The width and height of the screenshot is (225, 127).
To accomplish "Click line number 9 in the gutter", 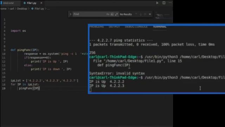I will click(5, 50).
